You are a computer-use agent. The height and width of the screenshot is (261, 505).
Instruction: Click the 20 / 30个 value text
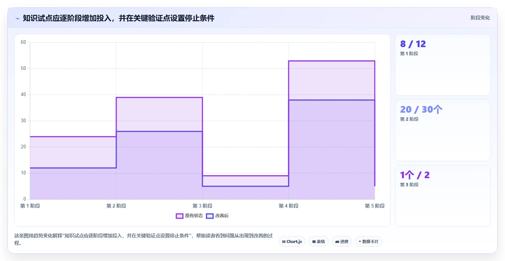point(421,110)
